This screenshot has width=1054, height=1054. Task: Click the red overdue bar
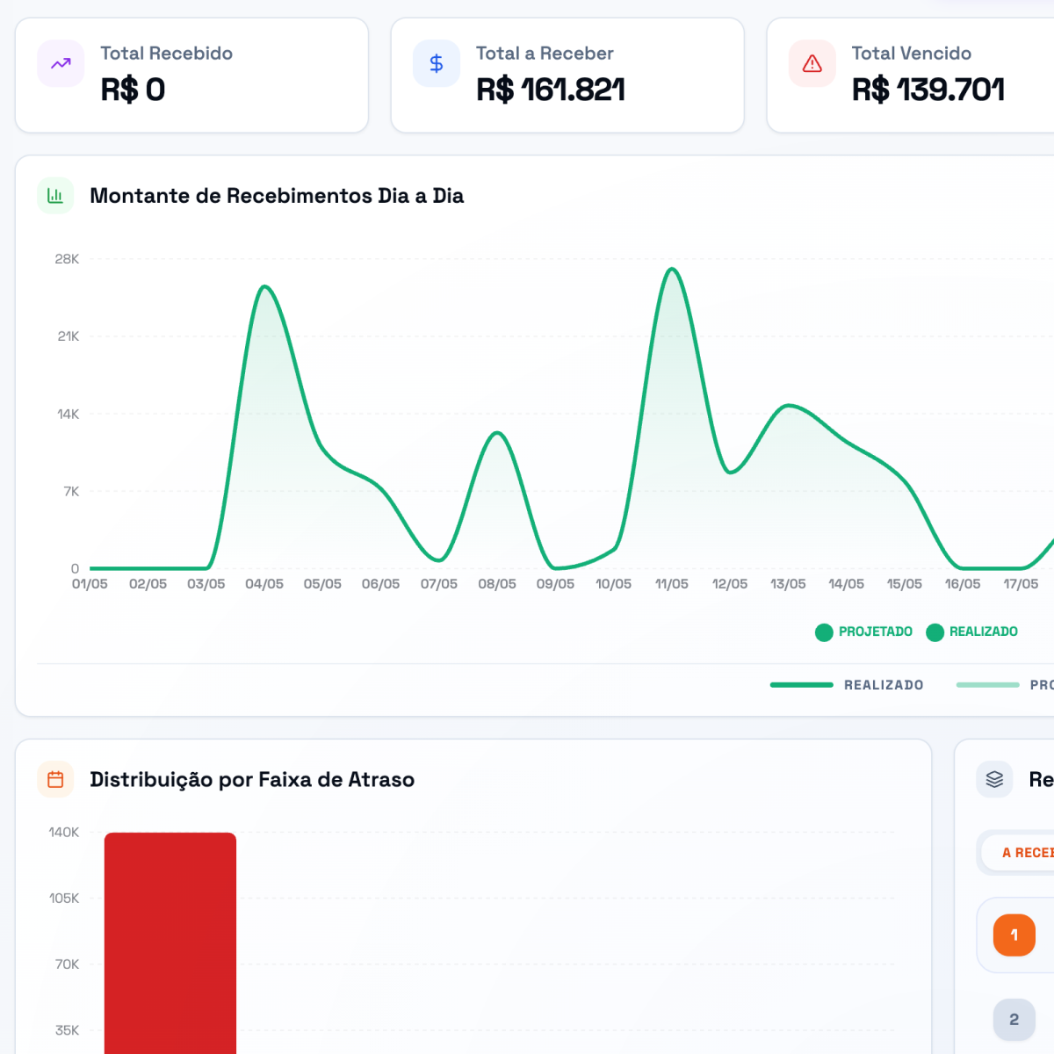pos(170,943)
